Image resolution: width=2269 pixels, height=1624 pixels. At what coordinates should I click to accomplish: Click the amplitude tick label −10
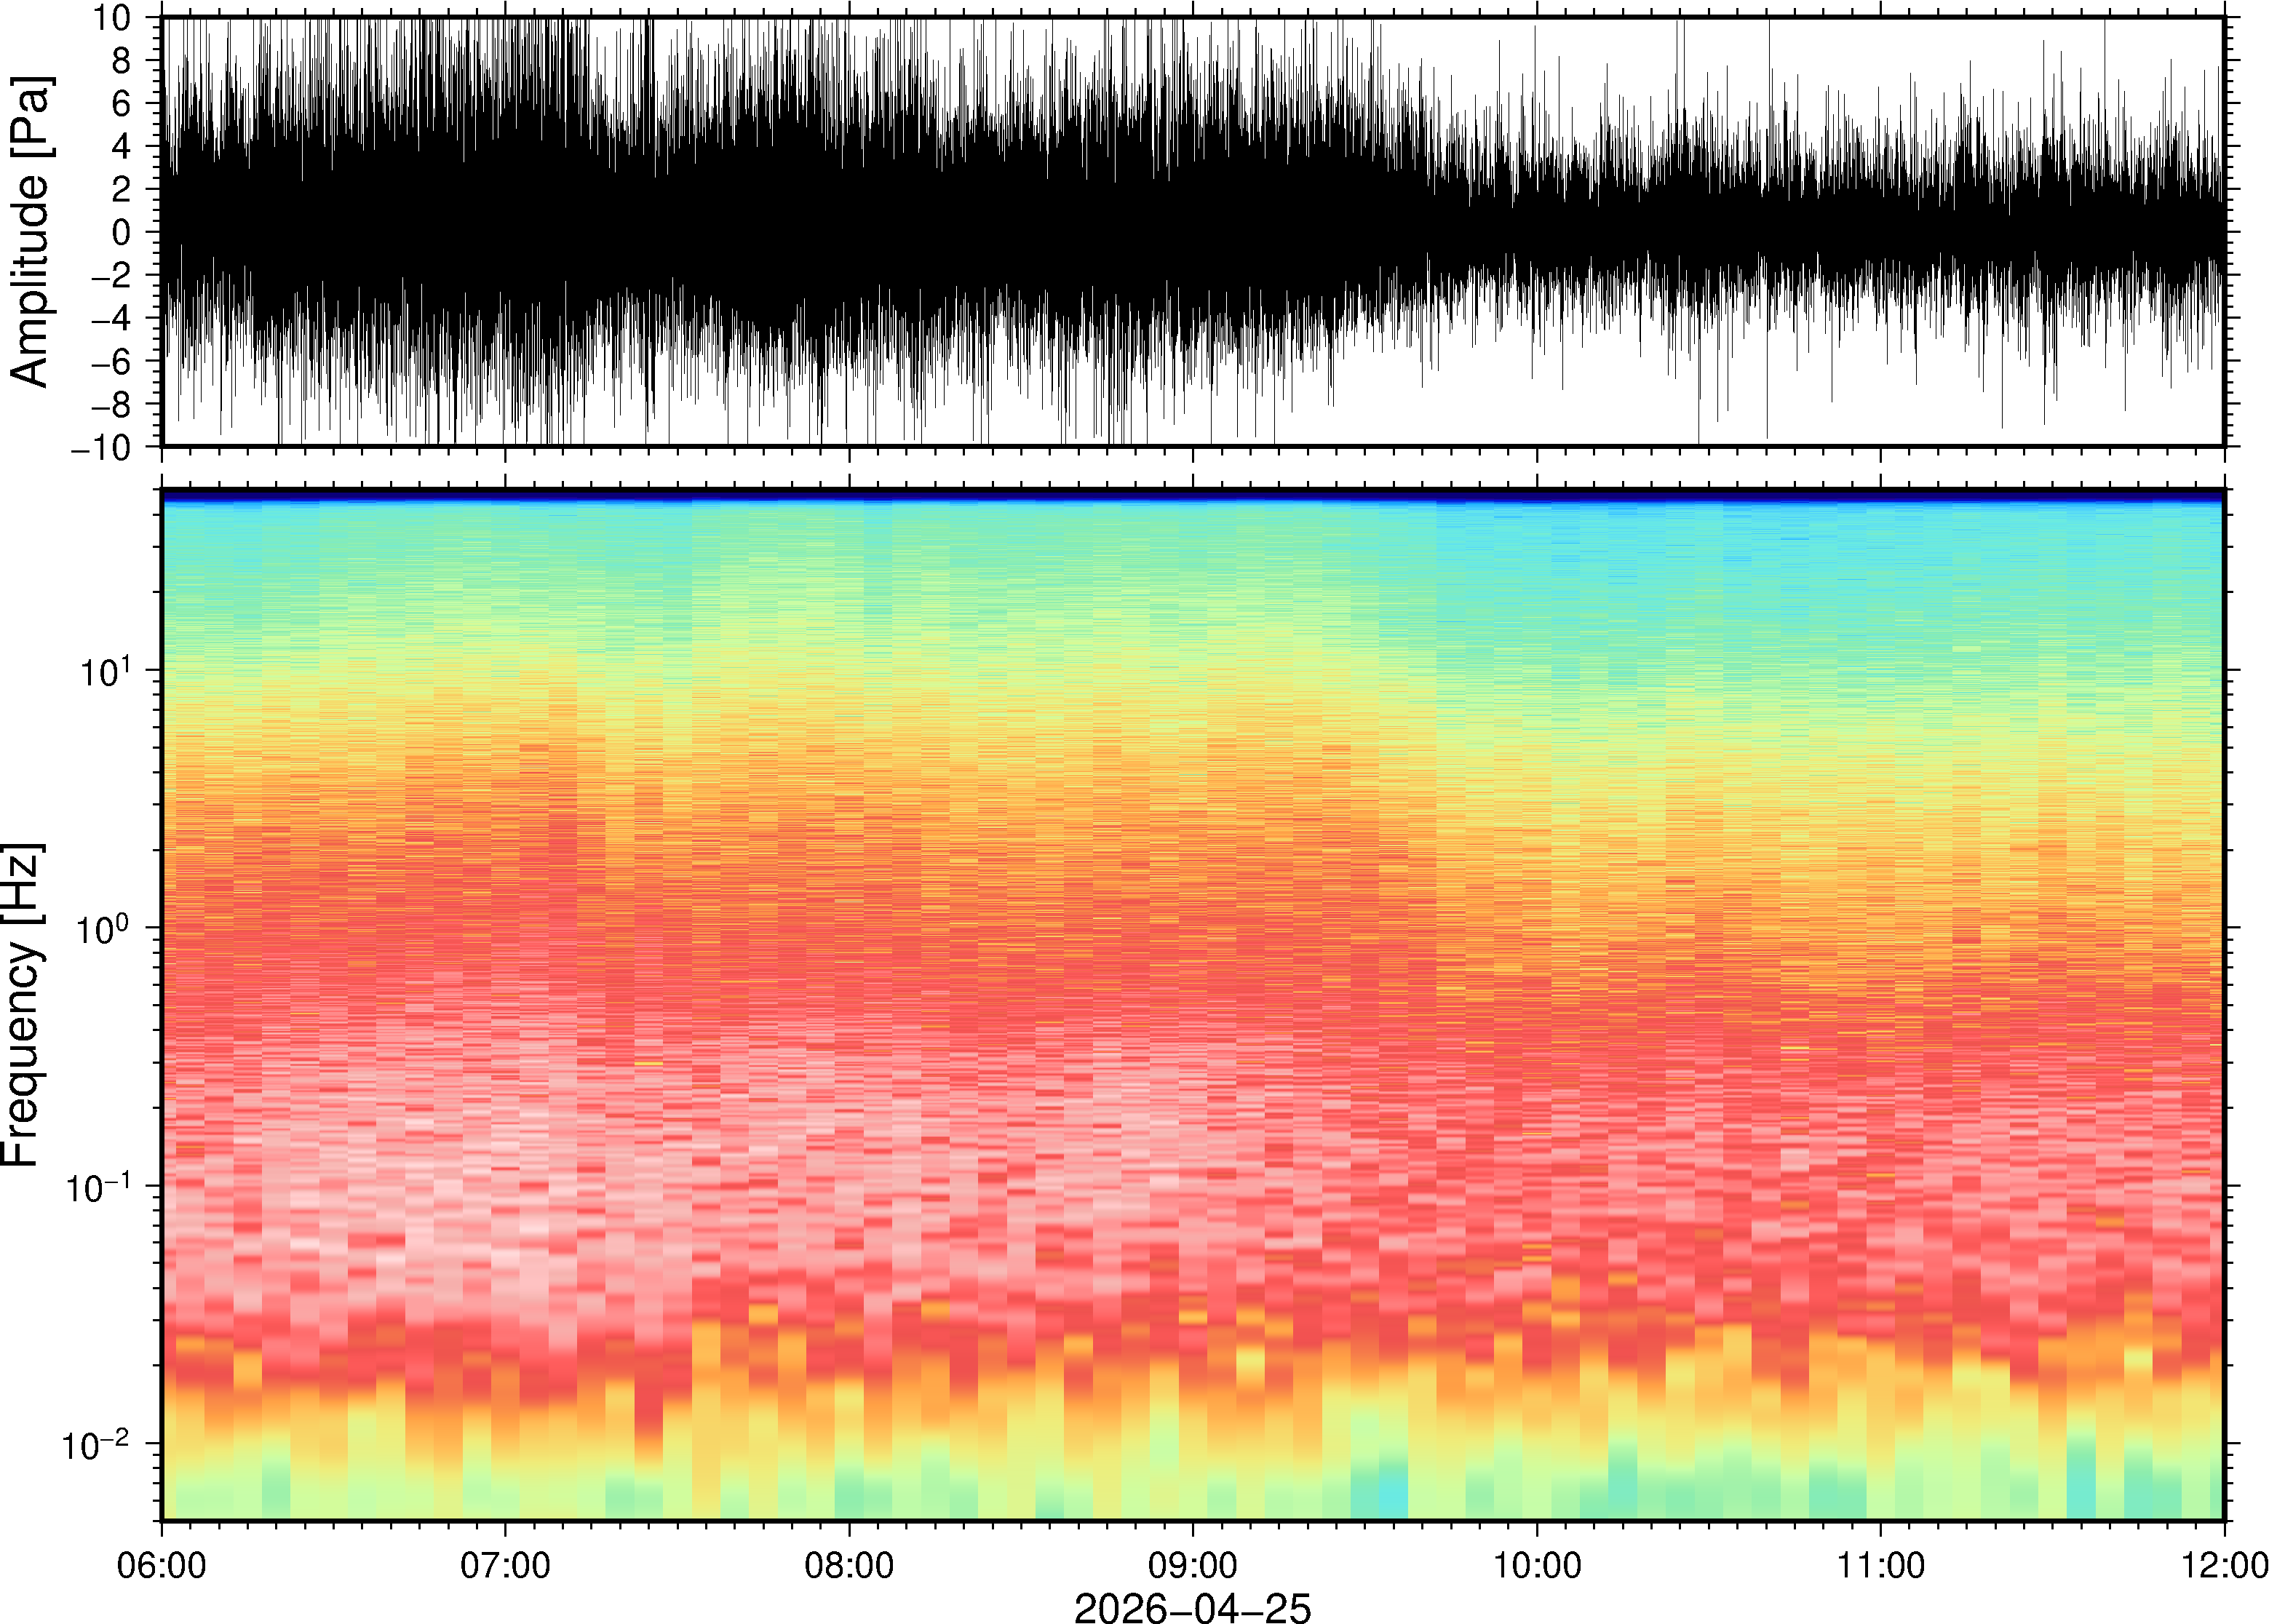tap(100, 447)
